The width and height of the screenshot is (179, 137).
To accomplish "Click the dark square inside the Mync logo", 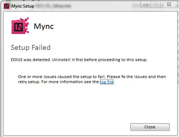I will (18, 27).
